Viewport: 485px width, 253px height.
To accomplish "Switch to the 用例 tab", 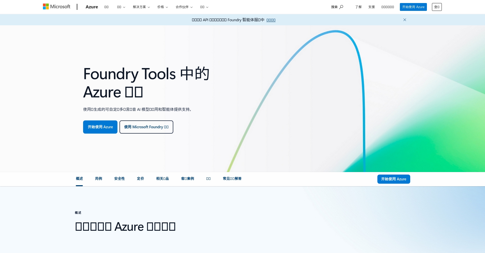I will click(x=99, y=179).
